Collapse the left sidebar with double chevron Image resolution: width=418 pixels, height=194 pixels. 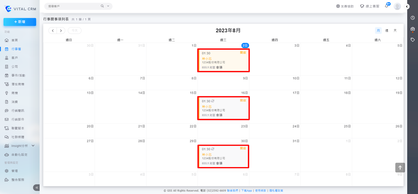tap(37, 187)
